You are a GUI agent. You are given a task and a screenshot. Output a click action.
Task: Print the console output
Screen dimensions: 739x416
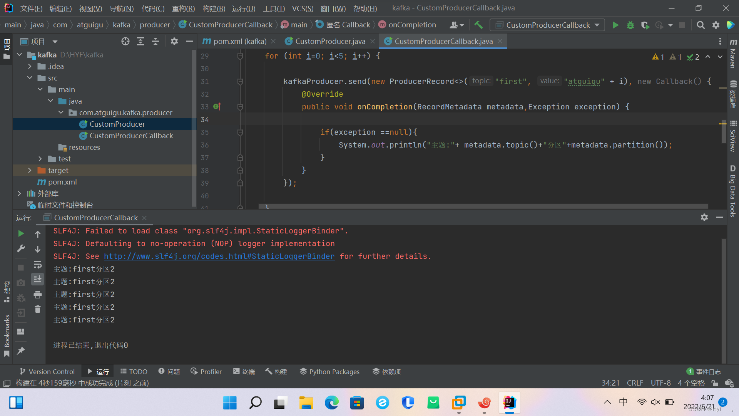(x=38, y=295)
